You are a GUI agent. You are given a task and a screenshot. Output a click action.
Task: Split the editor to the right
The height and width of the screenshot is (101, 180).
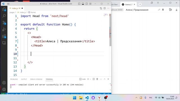(105, 8)
